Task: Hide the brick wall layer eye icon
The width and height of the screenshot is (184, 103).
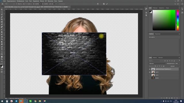Action: tap(150, 69)
